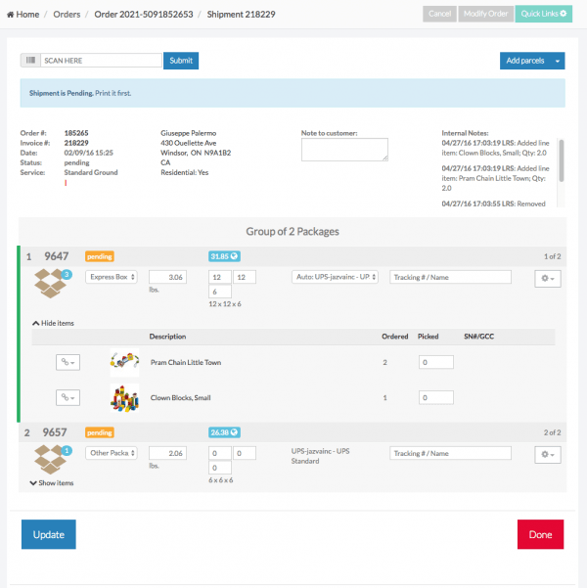The image size is (587, 588).
Task: Click the box icon for package 9657
Action: 50,460
